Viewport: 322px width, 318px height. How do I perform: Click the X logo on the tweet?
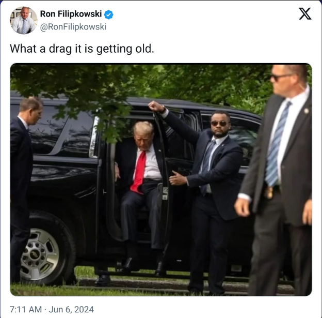coord(305,14)
